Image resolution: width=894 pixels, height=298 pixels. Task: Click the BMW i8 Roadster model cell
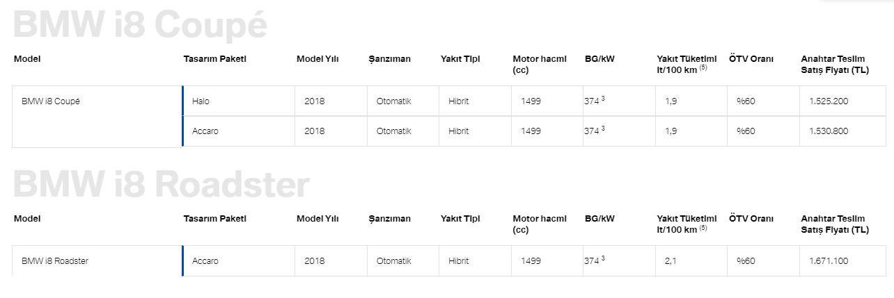coord(97,261)
